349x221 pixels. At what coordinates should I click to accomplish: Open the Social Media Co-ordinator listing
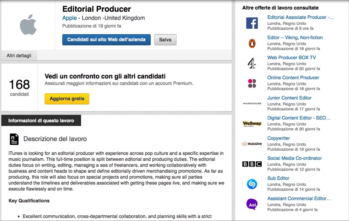coord(294,158)
